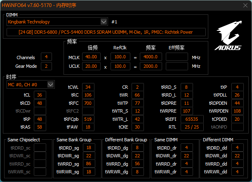The width and height of the screenshot is (252, 182).
Task: Select the tWRPRE value 107
Action: [x=186, y=111]
